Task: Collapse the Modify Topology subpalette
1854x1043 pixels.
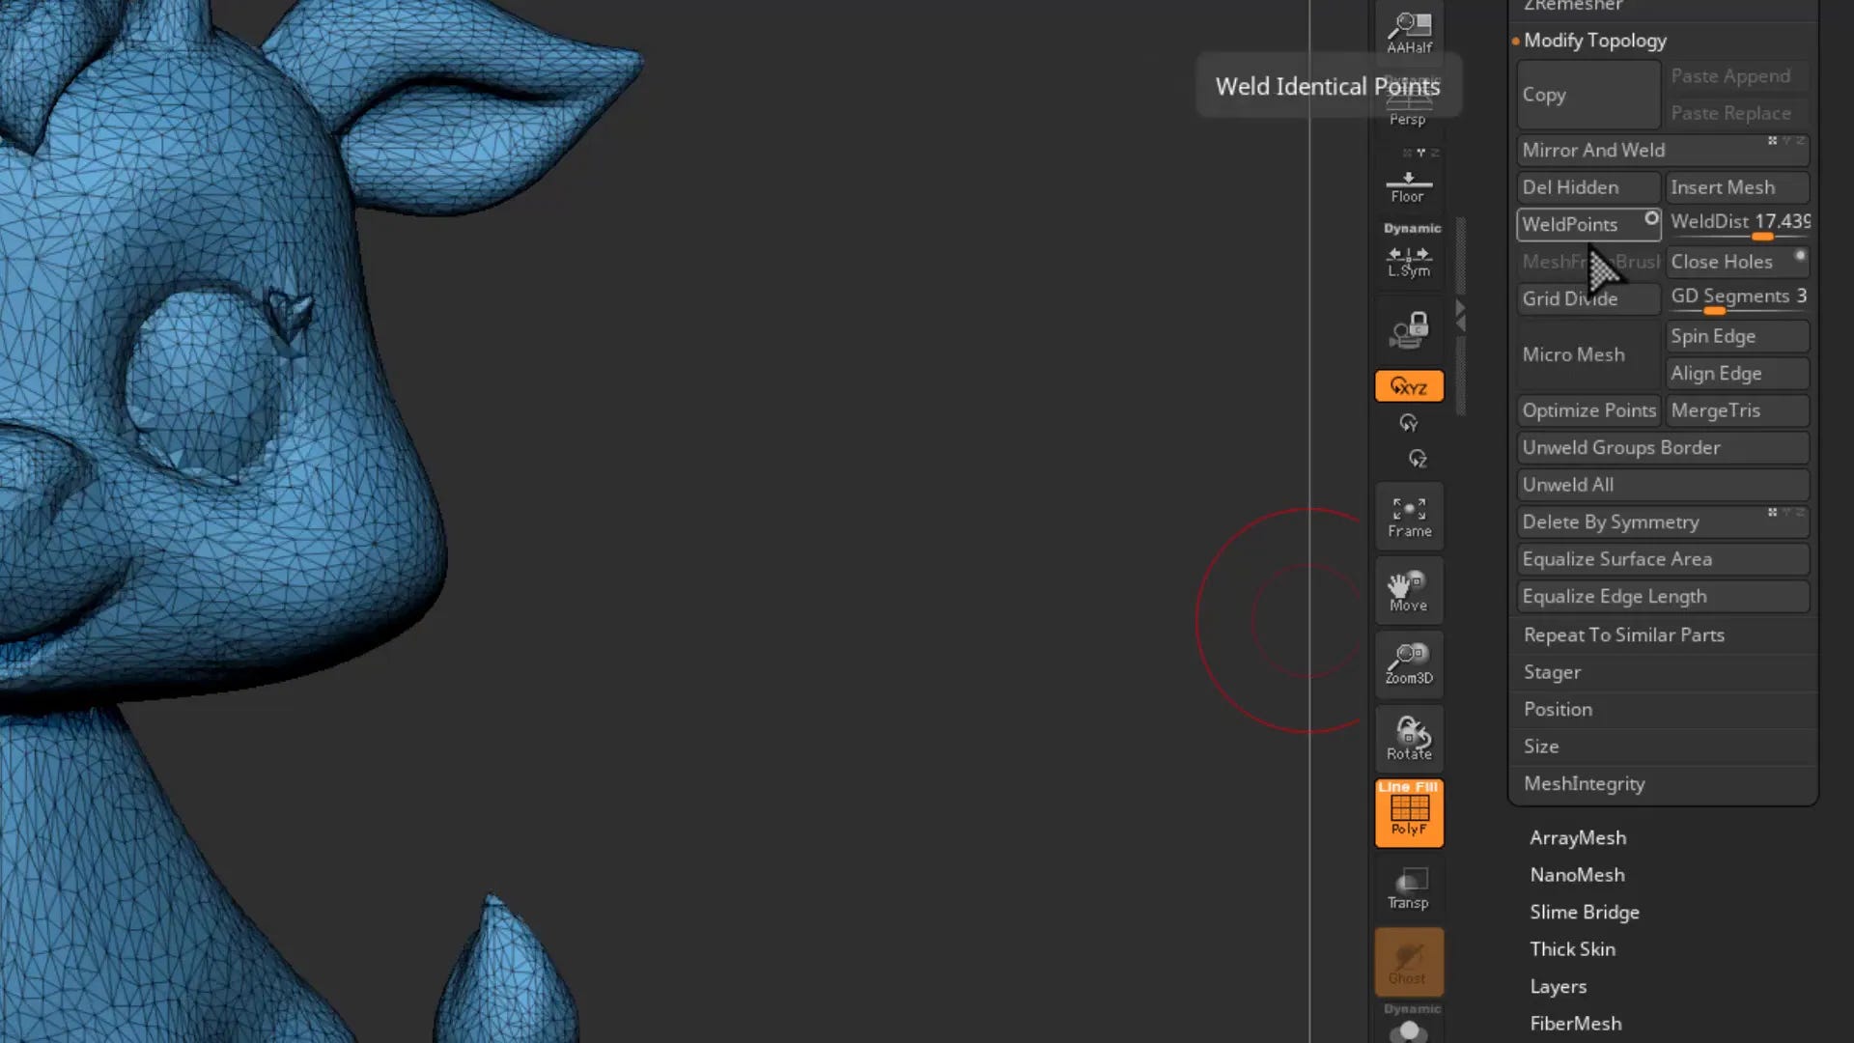Action: point(1595,40)
